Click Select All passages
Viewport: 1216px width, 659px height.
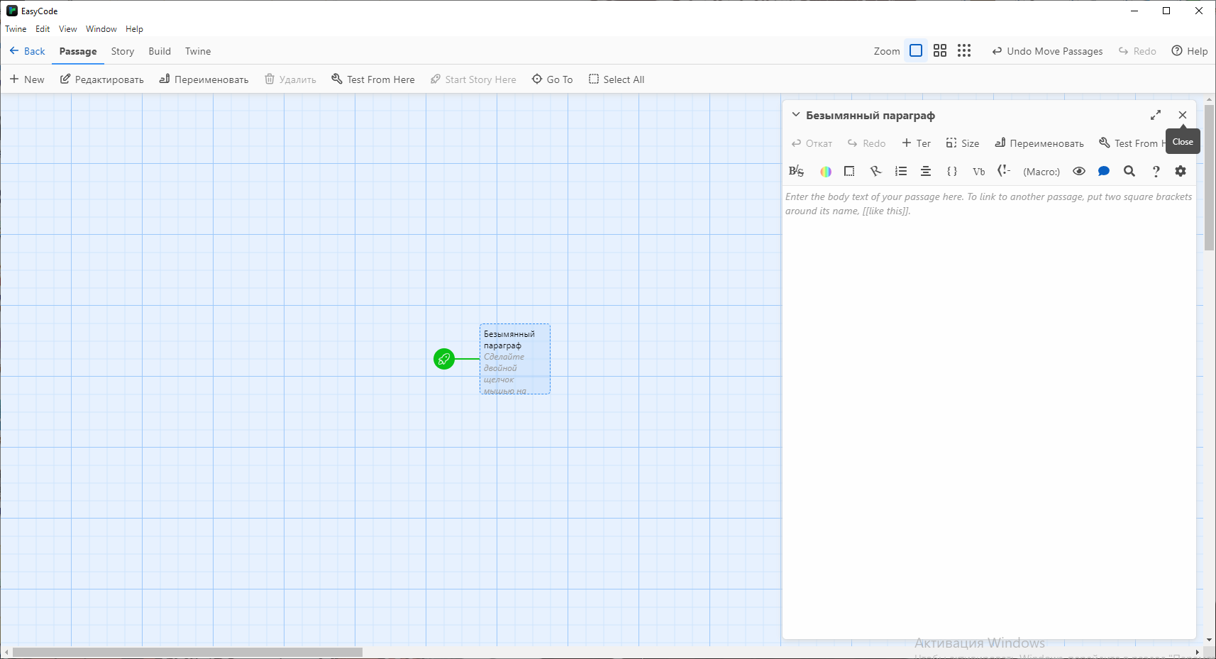click(617, 79)
